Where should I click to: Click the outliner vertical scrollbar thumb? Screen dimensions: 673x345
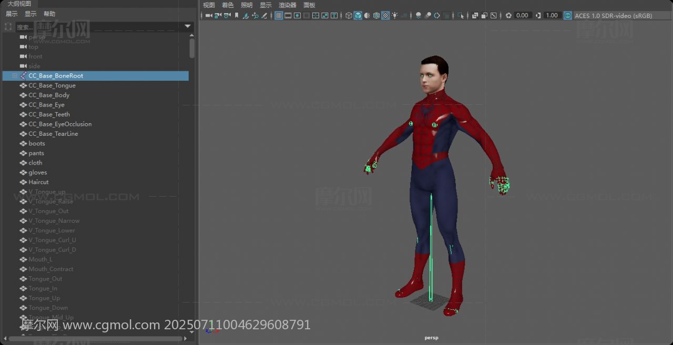click(192, 48)
